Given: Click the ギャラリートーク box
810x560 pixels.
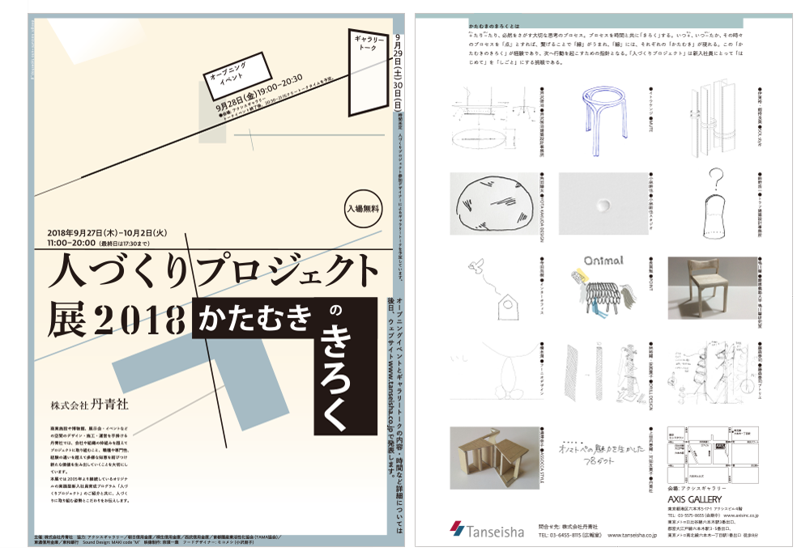Looking at the screenshot, I should (368, 44).
